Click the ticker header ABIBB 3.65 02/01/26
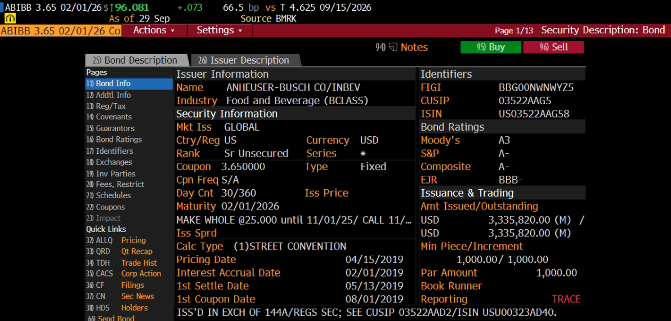 pyautogui.click(x=53, y=7)
